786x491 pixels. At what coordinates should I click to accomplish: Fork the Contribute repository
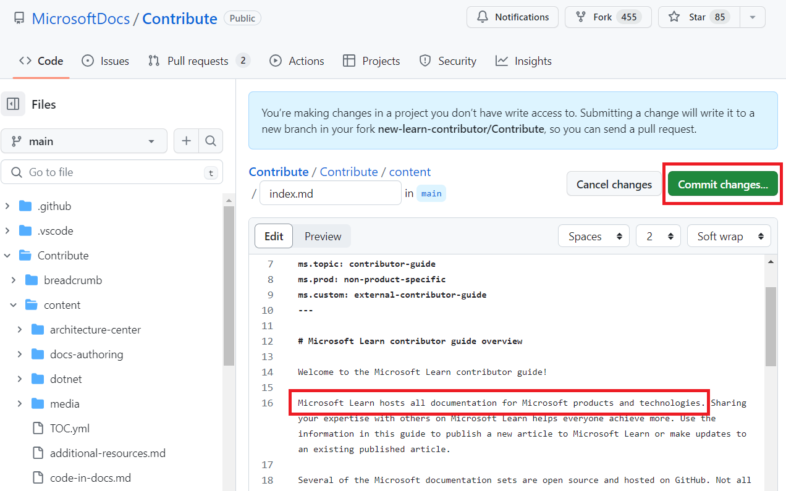click(x=607, y=17)
